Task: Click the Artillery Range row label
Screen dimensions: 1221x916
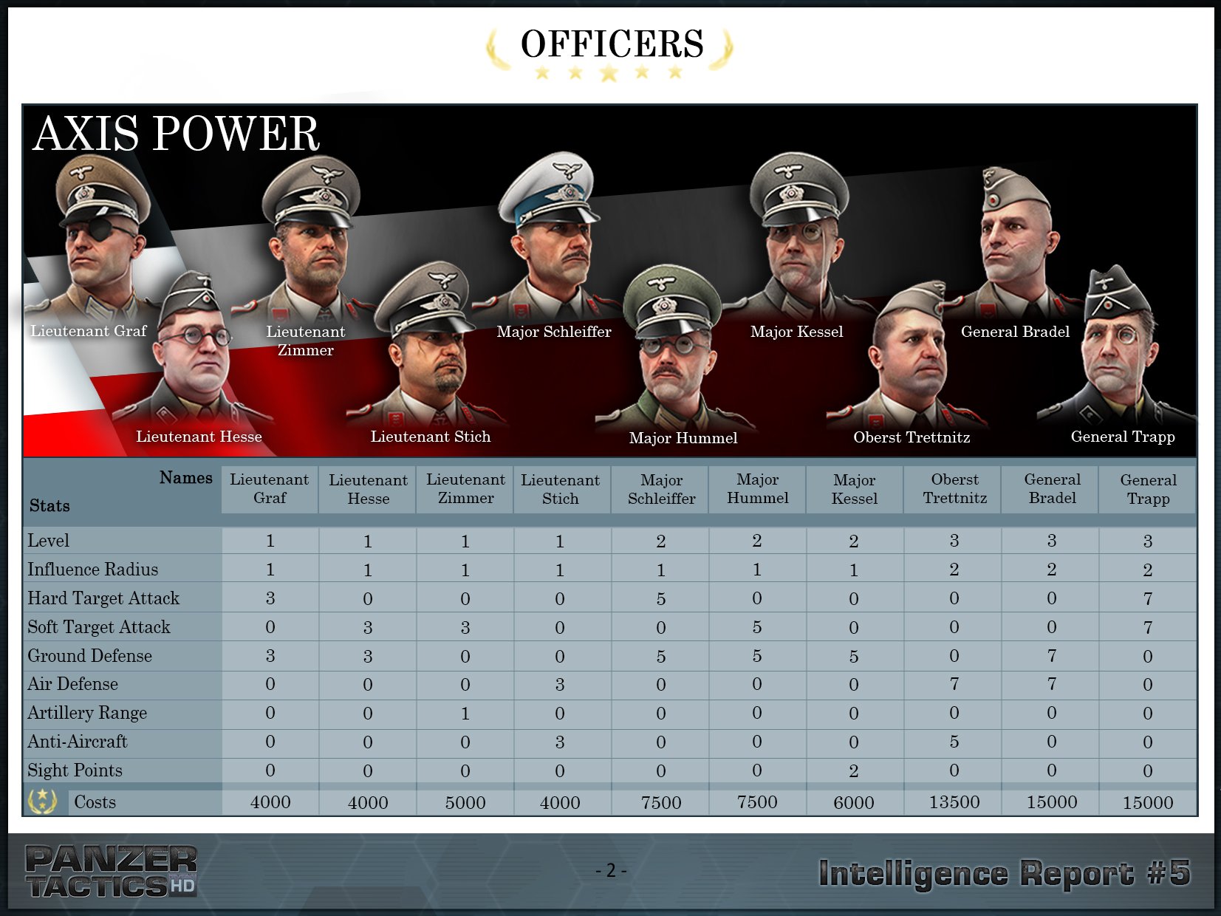Action: coord(87,713)
